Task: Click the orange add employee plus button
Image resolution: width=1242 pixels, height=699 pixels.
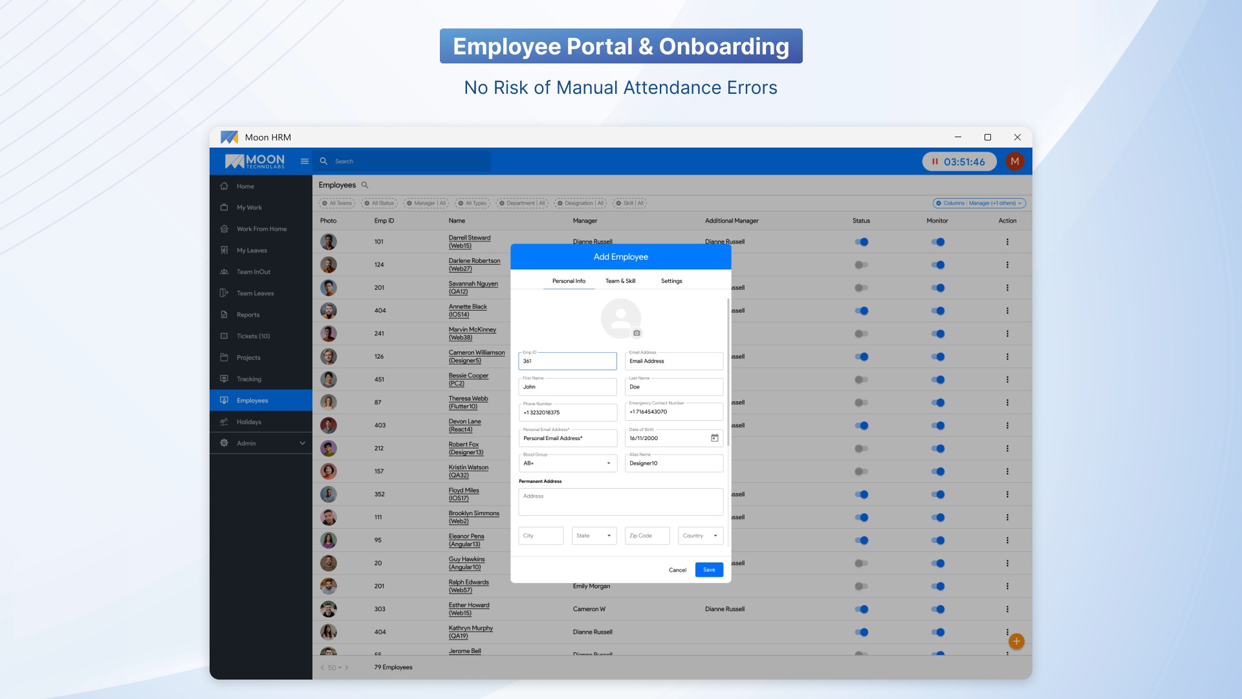Action: 1016,641
